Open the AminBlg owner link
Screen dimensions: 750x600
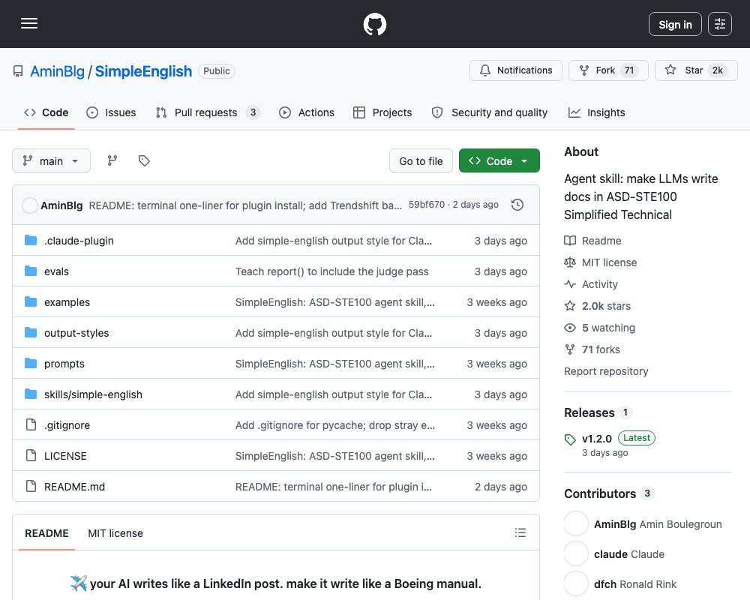(x=57, y=71)
